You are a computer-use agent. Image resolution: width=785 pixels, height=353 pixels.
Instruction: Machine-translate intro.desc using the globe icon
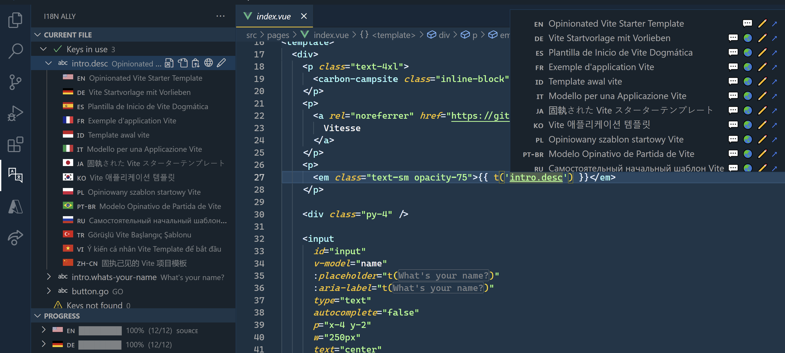pyautogui.click(x=209, y=63)
